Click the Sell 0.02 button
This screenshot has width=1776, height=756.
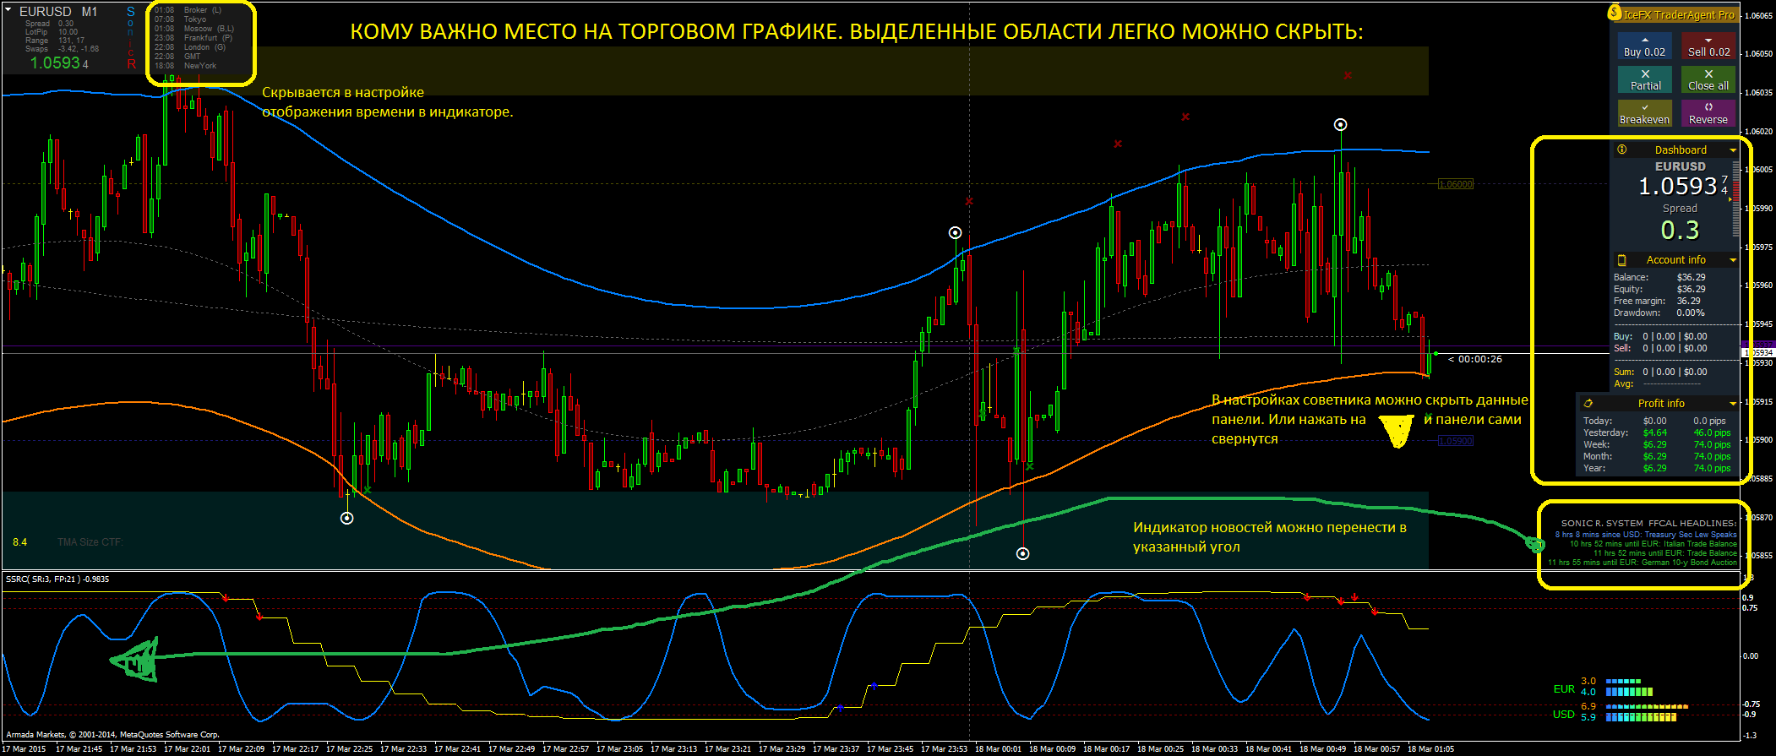tap(1708, 46)
